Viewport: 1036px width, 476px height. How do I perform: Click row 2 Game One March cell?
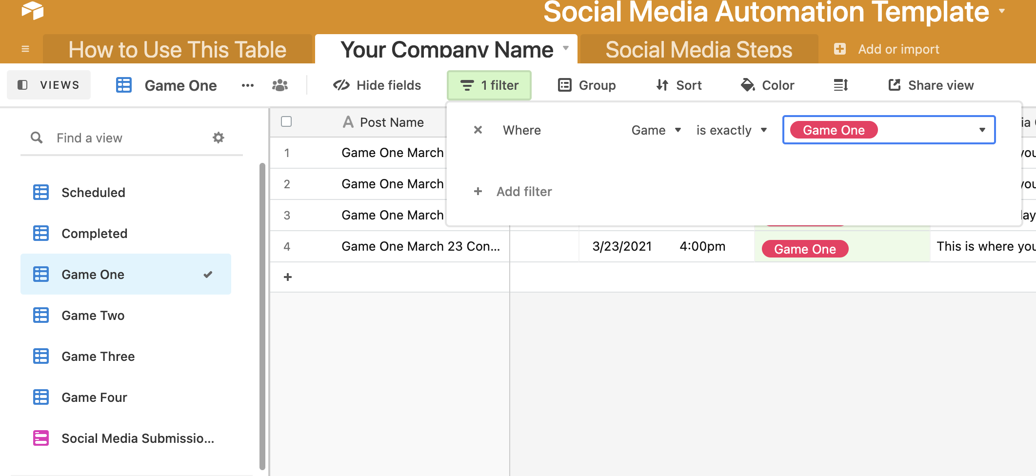coord(393,184)
